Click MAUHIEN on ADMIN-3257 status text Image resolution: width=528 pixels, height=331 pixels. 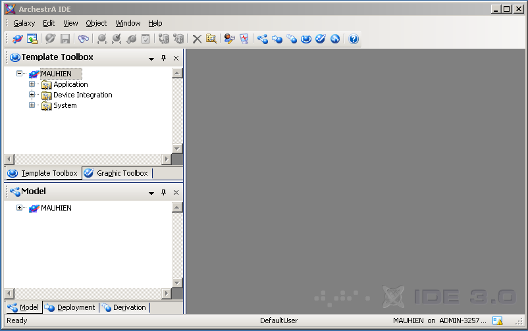pos(439,320)
